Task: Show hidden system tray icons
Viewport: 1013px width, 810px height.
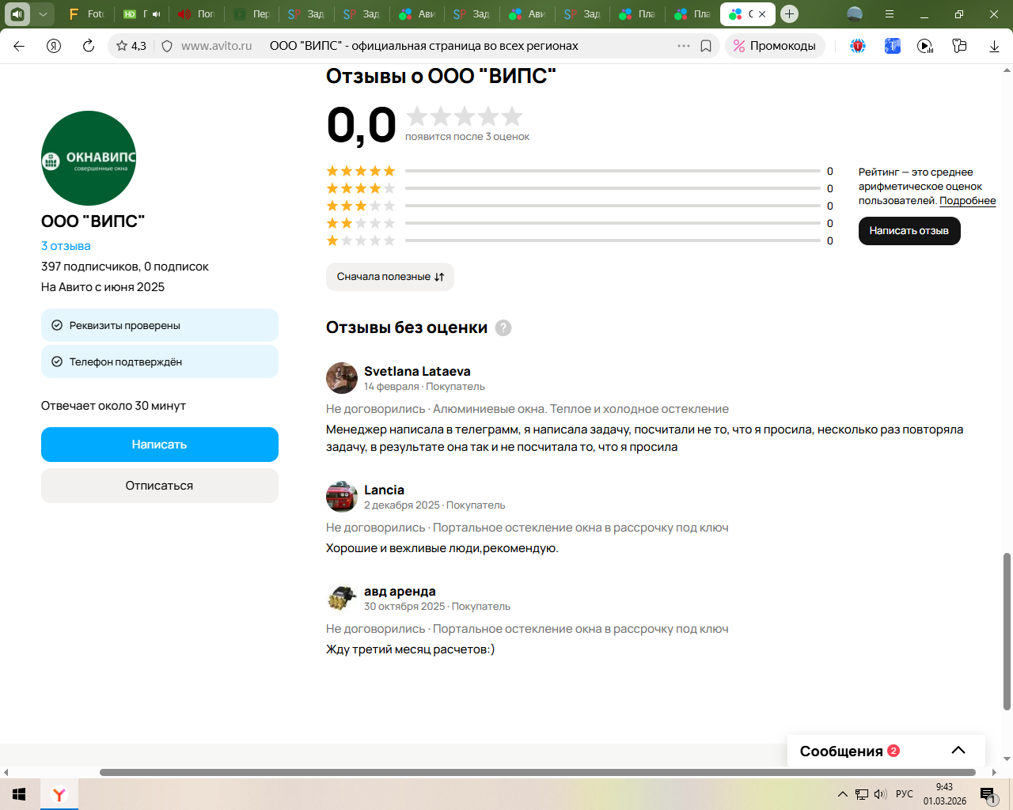Action: [842, 794]
